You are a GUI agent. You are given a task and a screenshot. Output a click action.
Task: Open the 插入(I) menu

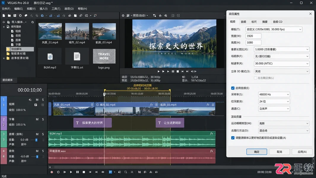coord(44,9)
